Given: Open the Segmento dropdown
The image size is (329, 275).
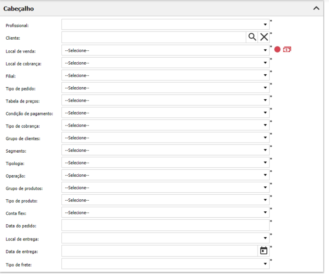Looking at the screenshot, I should (165, 150).
